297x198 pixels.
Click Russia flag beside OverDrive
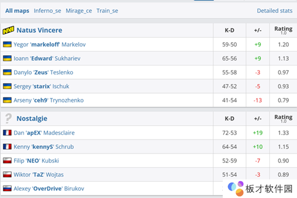pos(7,189)
